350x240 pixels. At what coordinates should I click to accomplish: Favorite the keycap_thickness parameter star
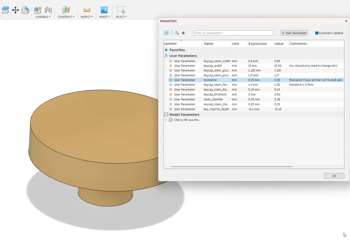[x=170, y=94]
